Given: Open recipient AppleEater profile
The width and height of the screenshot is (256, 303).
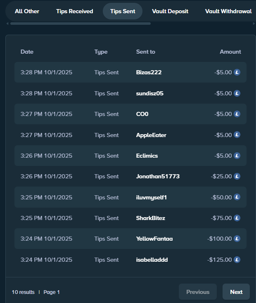Looking at the screenshot, I should 151,135.
